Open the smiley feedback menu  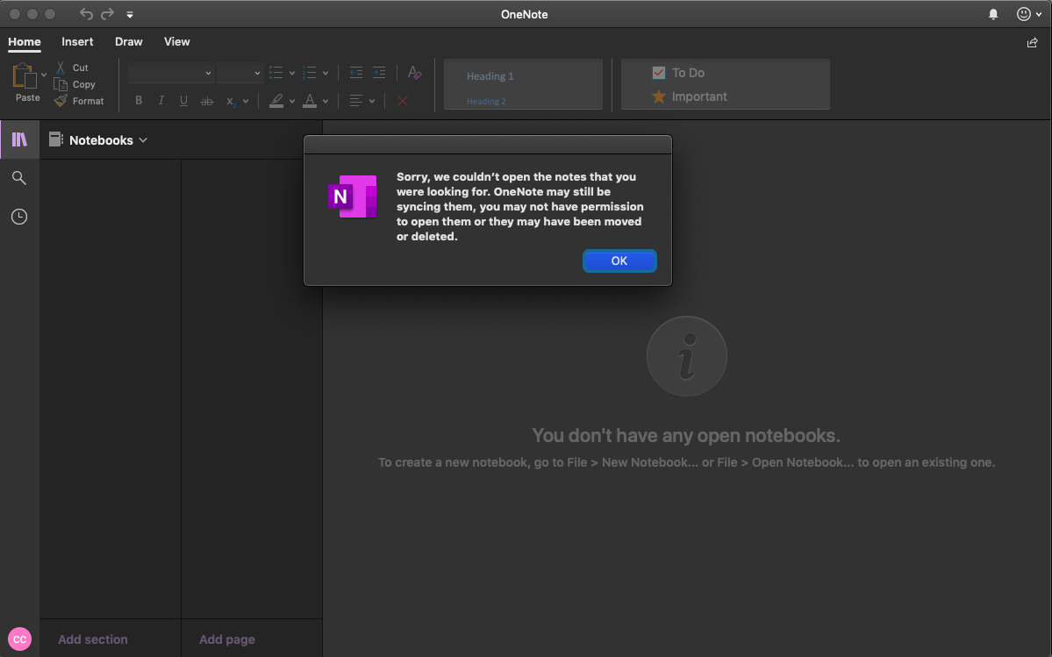pyautogui.click(x=1029, y=14)
